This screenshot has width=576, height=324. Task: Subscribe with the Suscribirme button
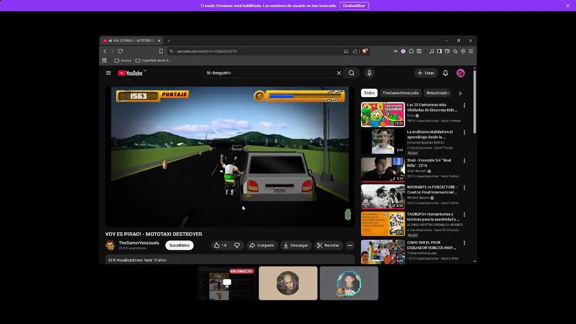[x=180, y=245]
